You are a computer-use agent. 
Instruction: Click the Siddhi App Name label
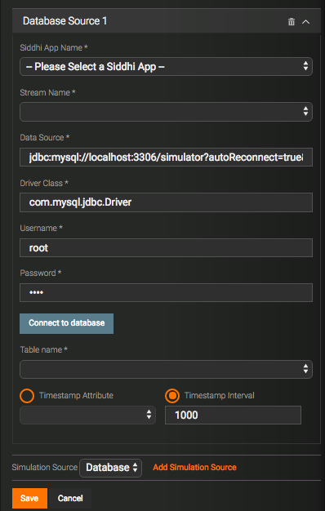[54, 48]
